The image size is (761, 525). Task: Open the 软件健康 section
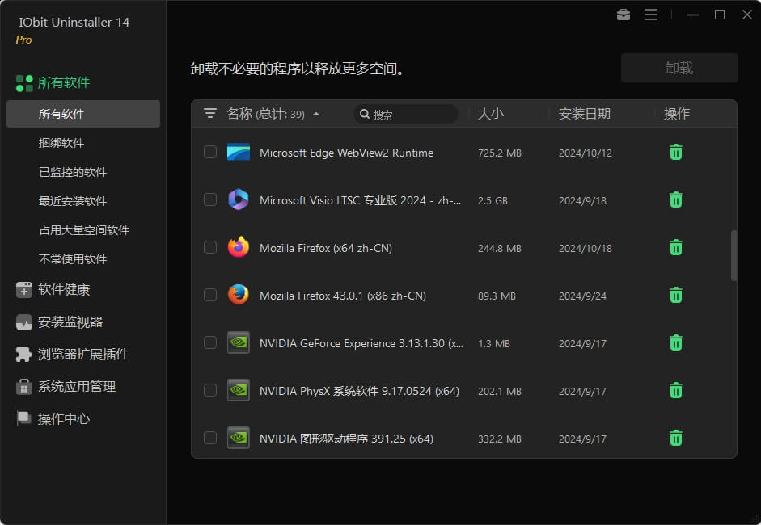point(64,290)
